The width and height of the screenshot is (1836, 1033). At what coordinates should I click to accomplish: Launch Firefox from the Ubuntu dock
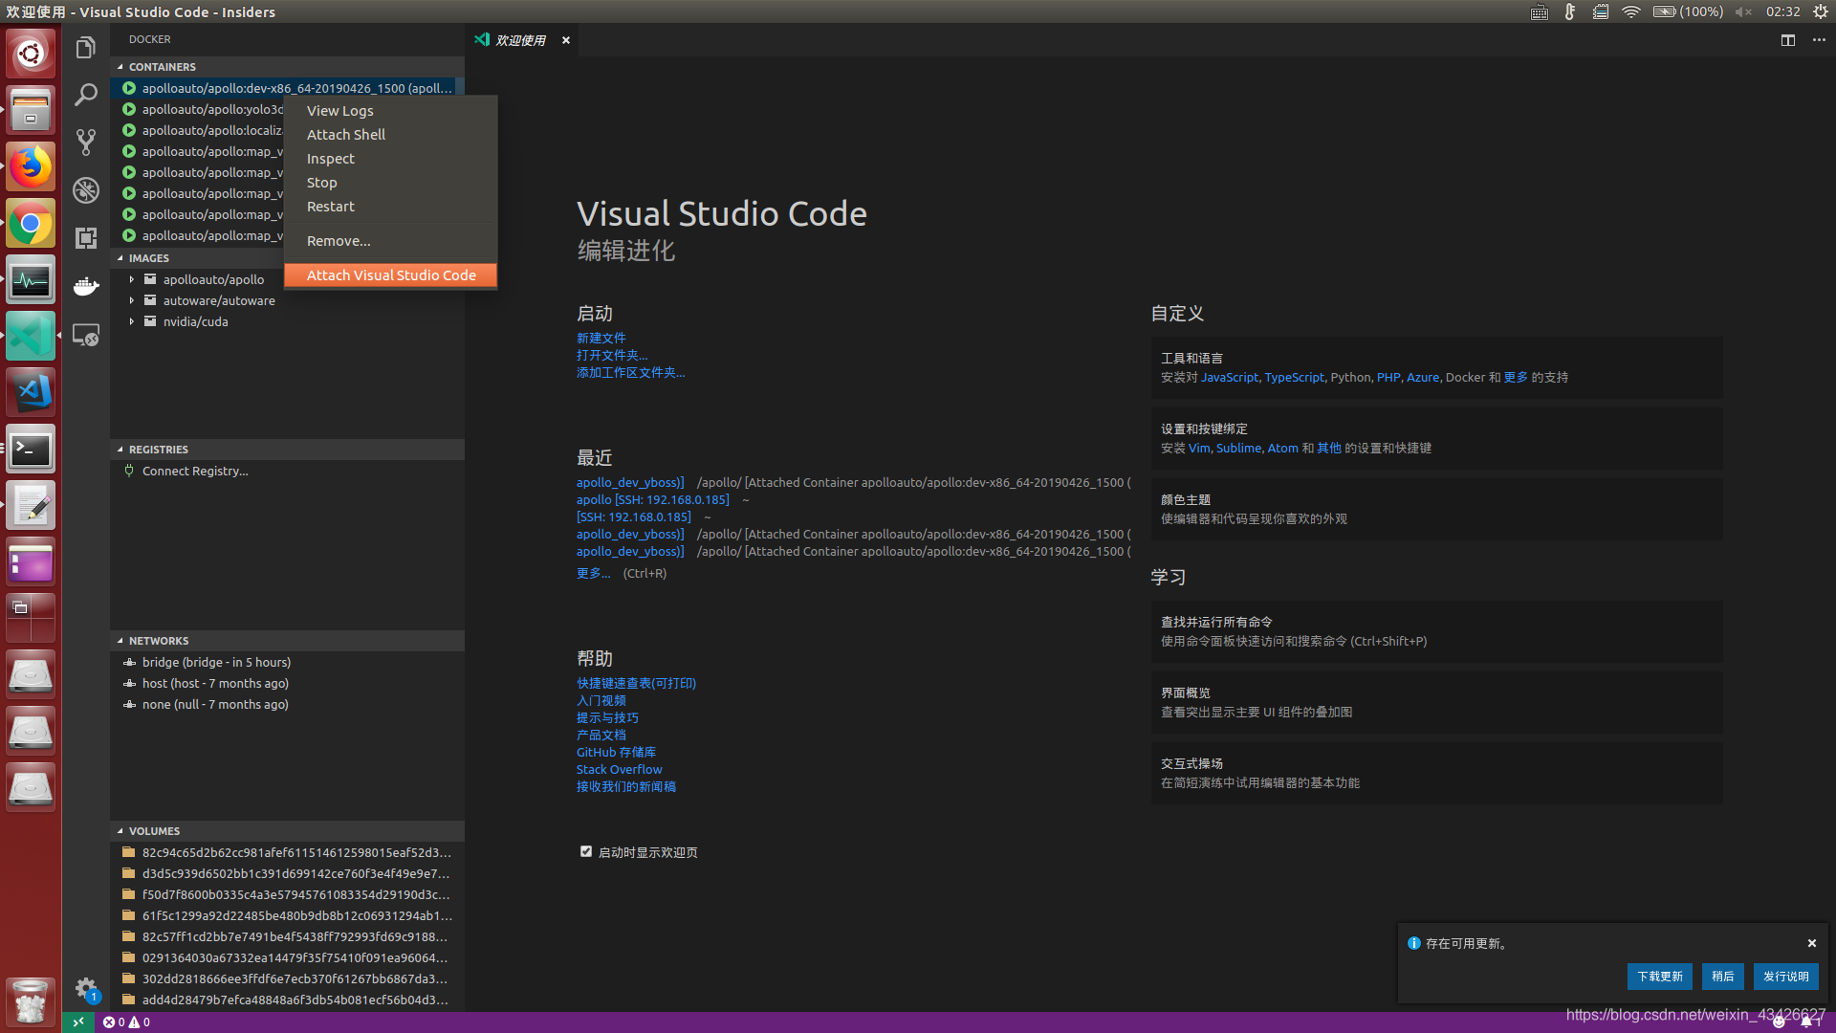coord(31,166)
